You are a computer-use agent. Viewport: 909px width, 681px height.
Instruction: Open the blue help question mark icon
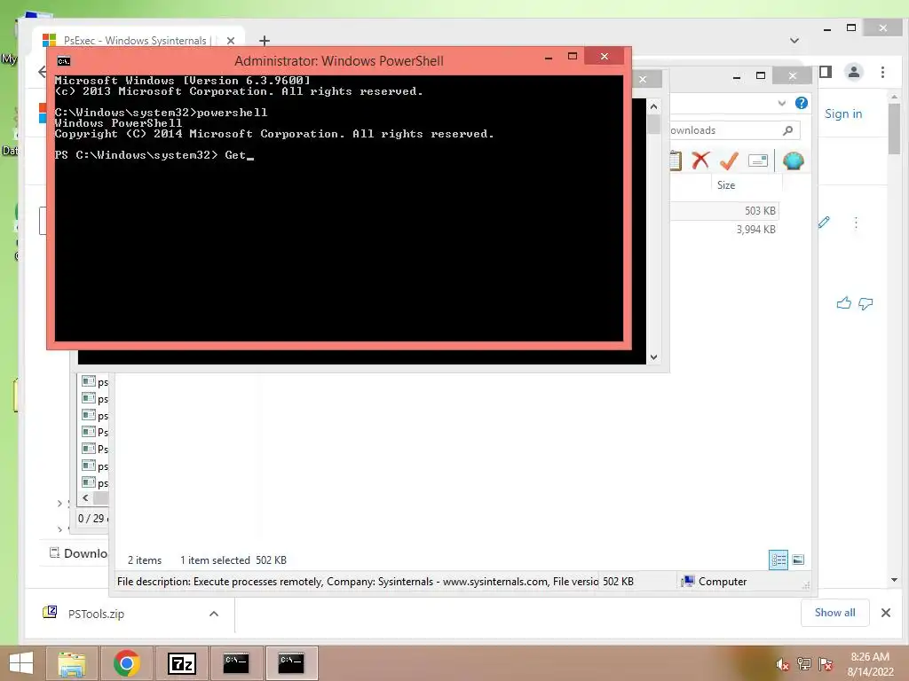coord(802,103)
